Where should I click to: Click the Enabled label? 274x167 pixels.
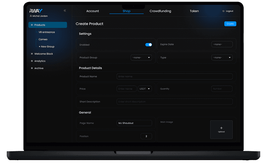coord(84,45)
